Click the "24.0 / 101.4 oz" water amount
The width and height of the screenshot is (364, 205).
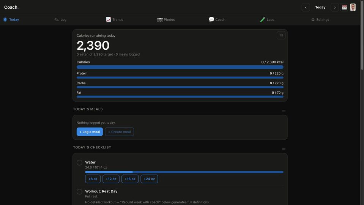click(96, 167)
